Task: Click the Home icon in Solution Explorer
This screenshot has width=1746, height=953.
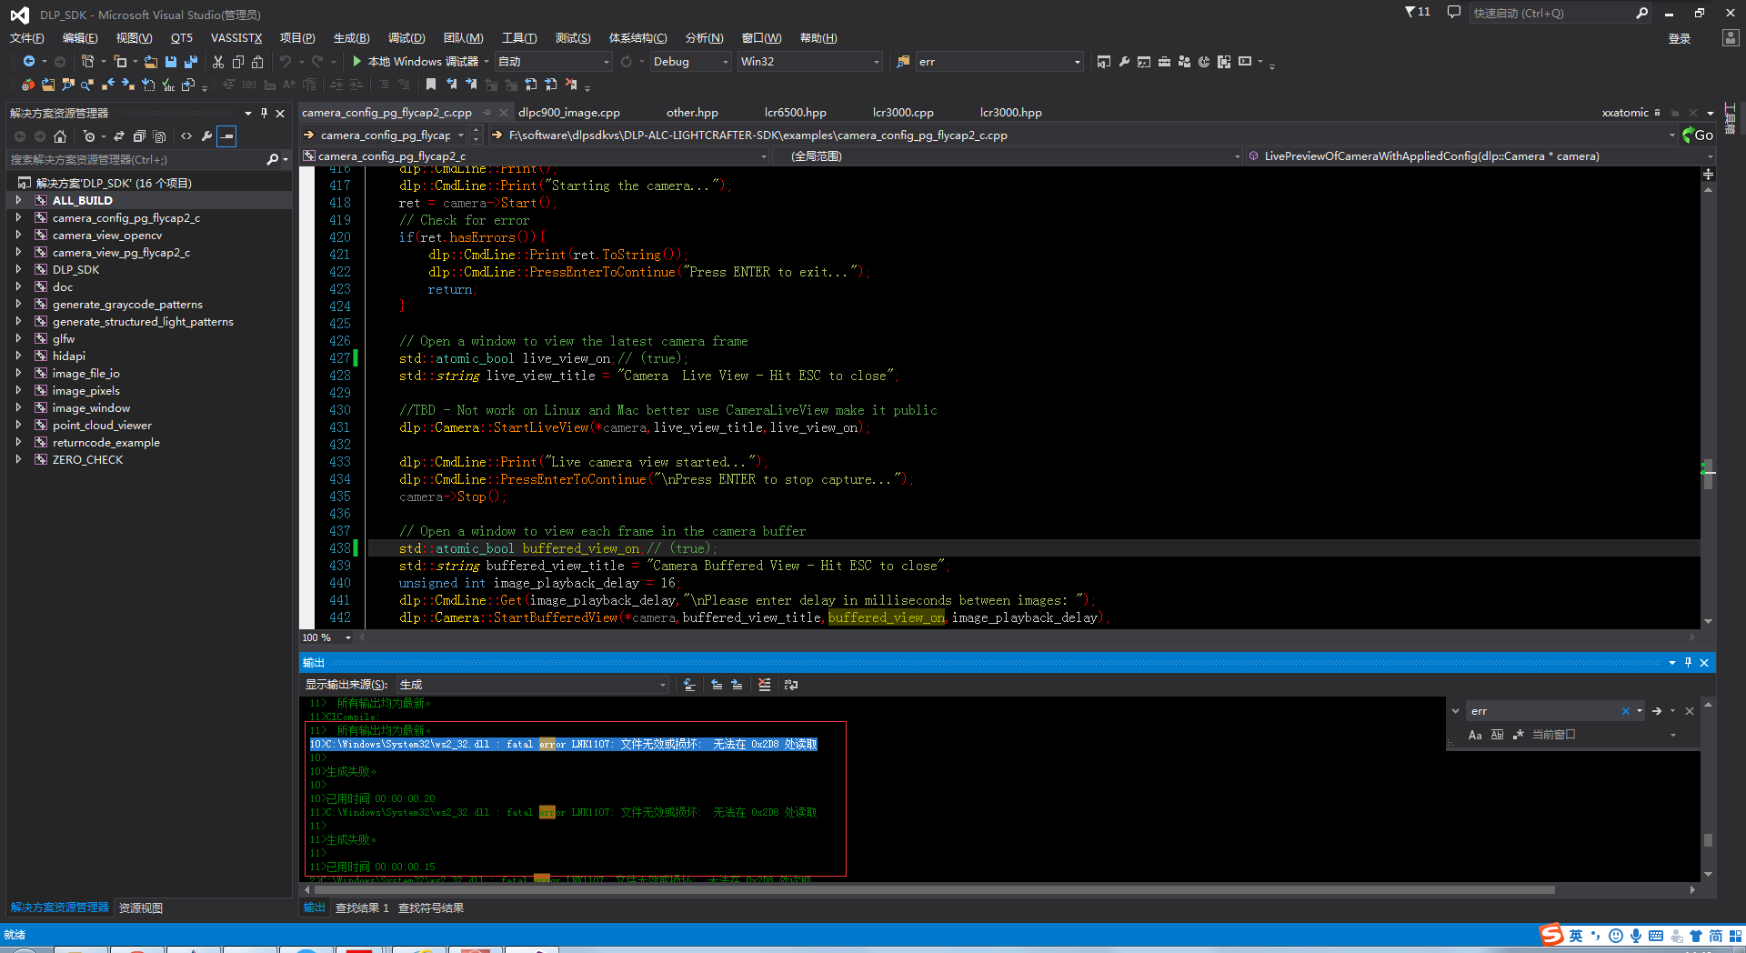Action: coord(60,136)
